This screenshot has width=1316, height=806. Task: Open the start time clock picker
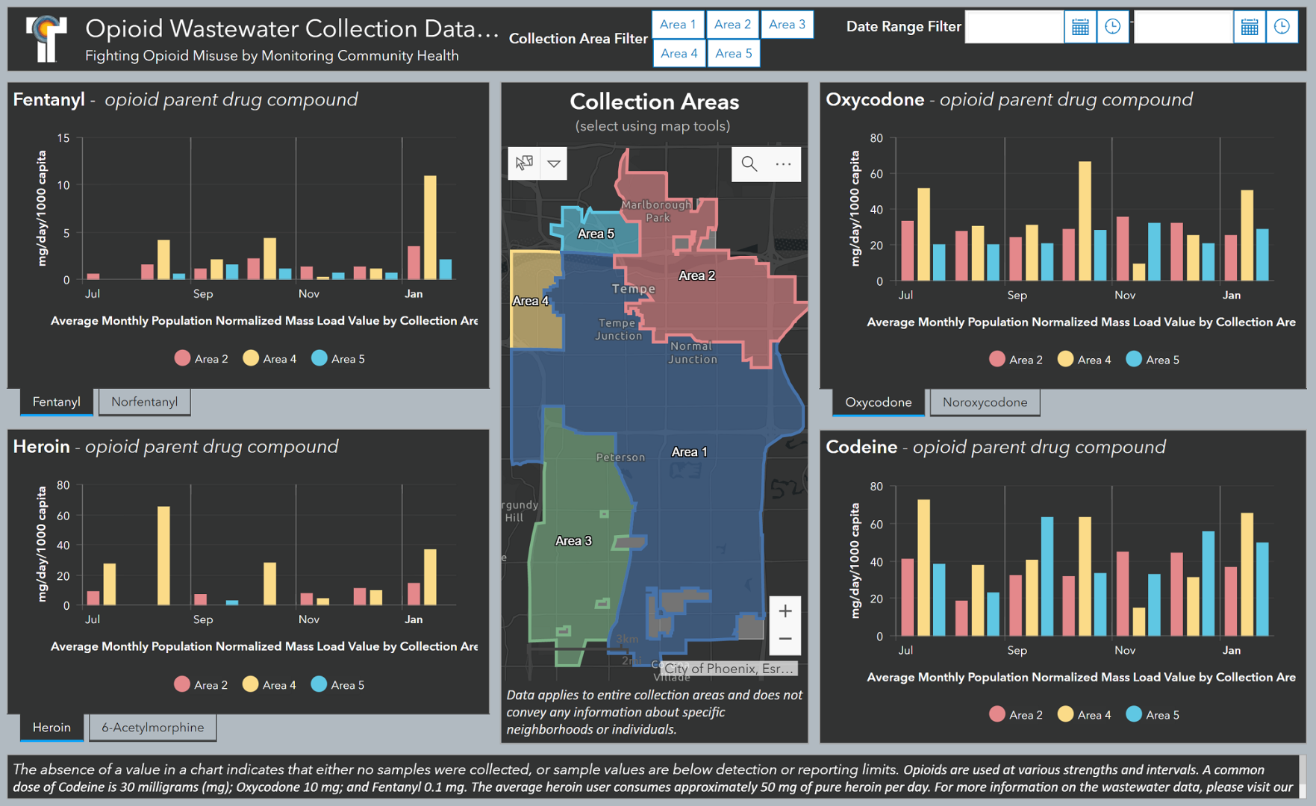click(x=1113, y=27)
